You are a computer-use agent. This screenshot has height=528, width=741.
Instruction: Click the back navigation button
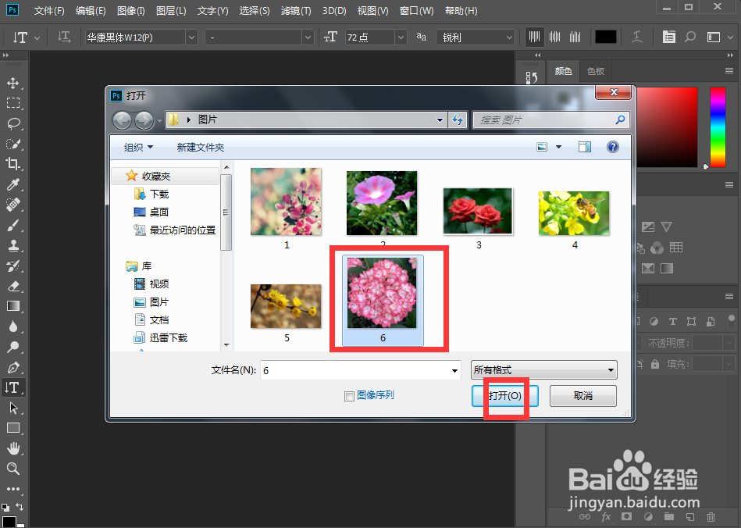click(122, 120)
